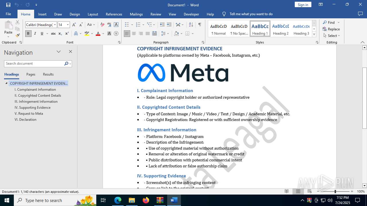Open Comments pane icon in ribbon corner
Screen dimensions: 367x206
click(360, 14)
